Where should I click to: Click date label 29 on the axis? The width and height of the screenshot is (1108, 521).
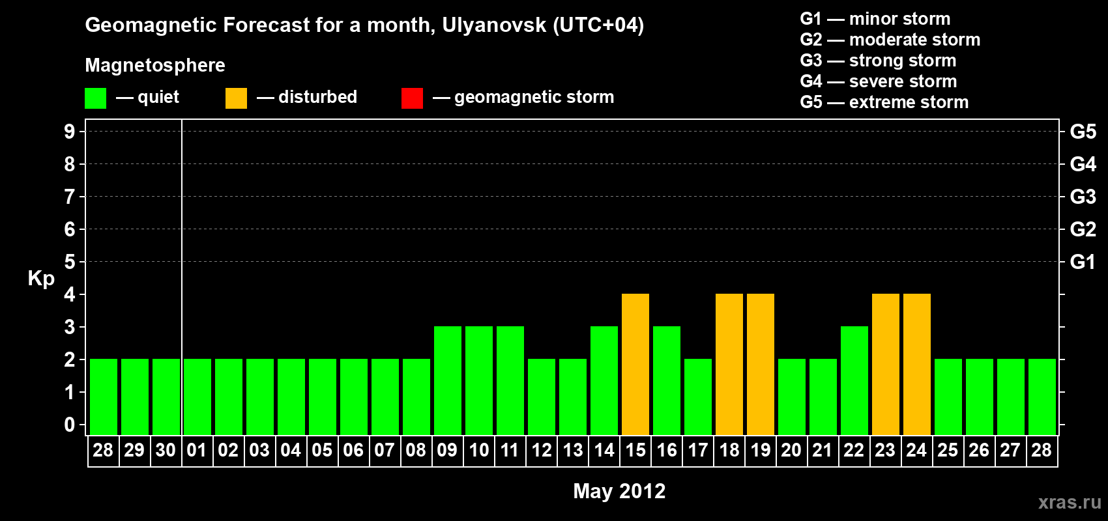tap(134, 451)
